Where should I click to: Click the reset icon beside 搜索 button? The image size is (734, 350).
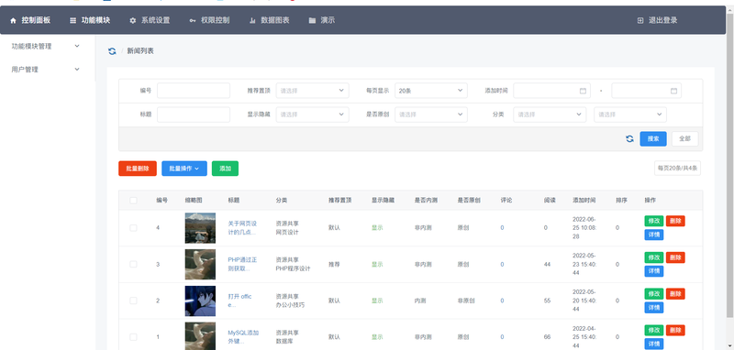(x=629, y=138)
